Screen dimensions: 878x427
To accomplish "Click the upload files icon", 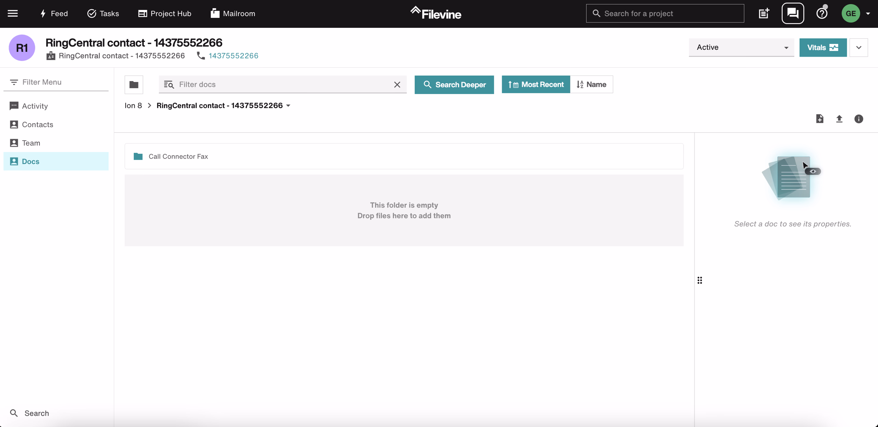I will pos(839,119).
